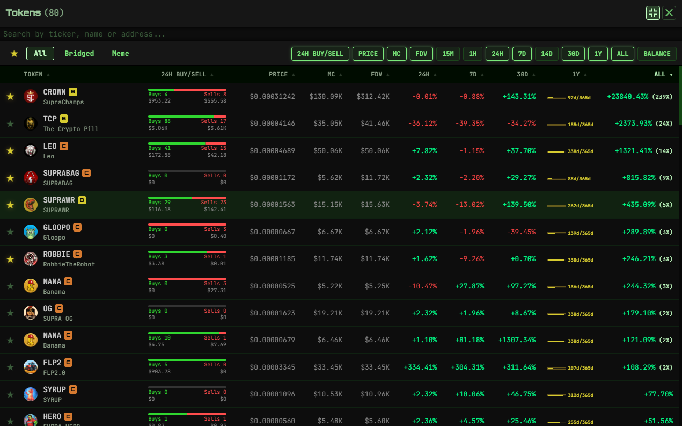Toggle the 15M column button
Image resolution: width=682 pixels, height=426 pixels.
(448, 54)
